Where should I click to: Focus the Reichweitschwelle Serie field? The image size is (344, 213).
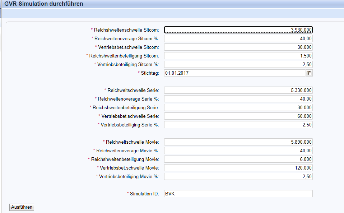click(238, 90)
